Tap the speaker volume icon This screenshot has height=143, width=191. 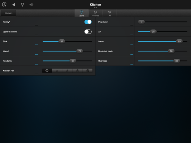coord(31,4)
